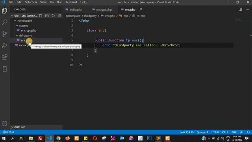Open Google Chrome from the taskbar
Viewport: 252px width, 142px height.
(58, 138)
